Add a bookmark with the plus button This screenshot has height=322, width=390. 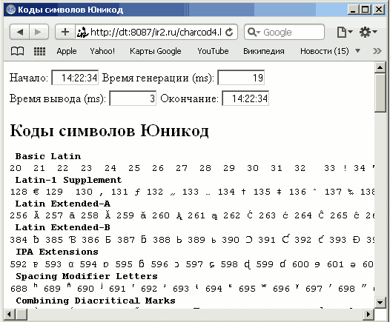[65, 32]
